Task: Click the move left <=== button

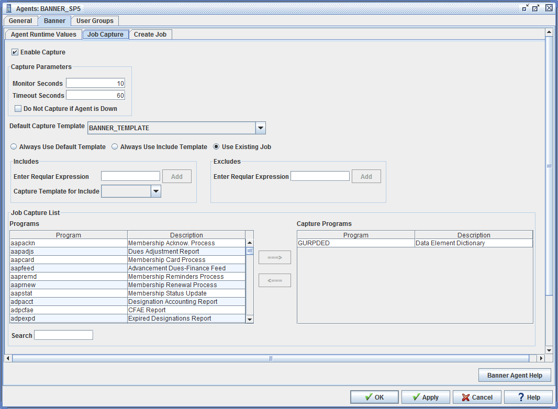Action: pyautogui.click(x=275, y=280)
